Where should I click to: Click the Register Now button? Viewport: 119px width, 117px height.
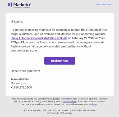coord(60,61)
